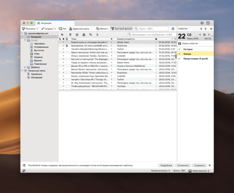The width and height of the screenshot is (234, 193).
Task: Go to previous day in Events pane header
Action: pos(201,29)
